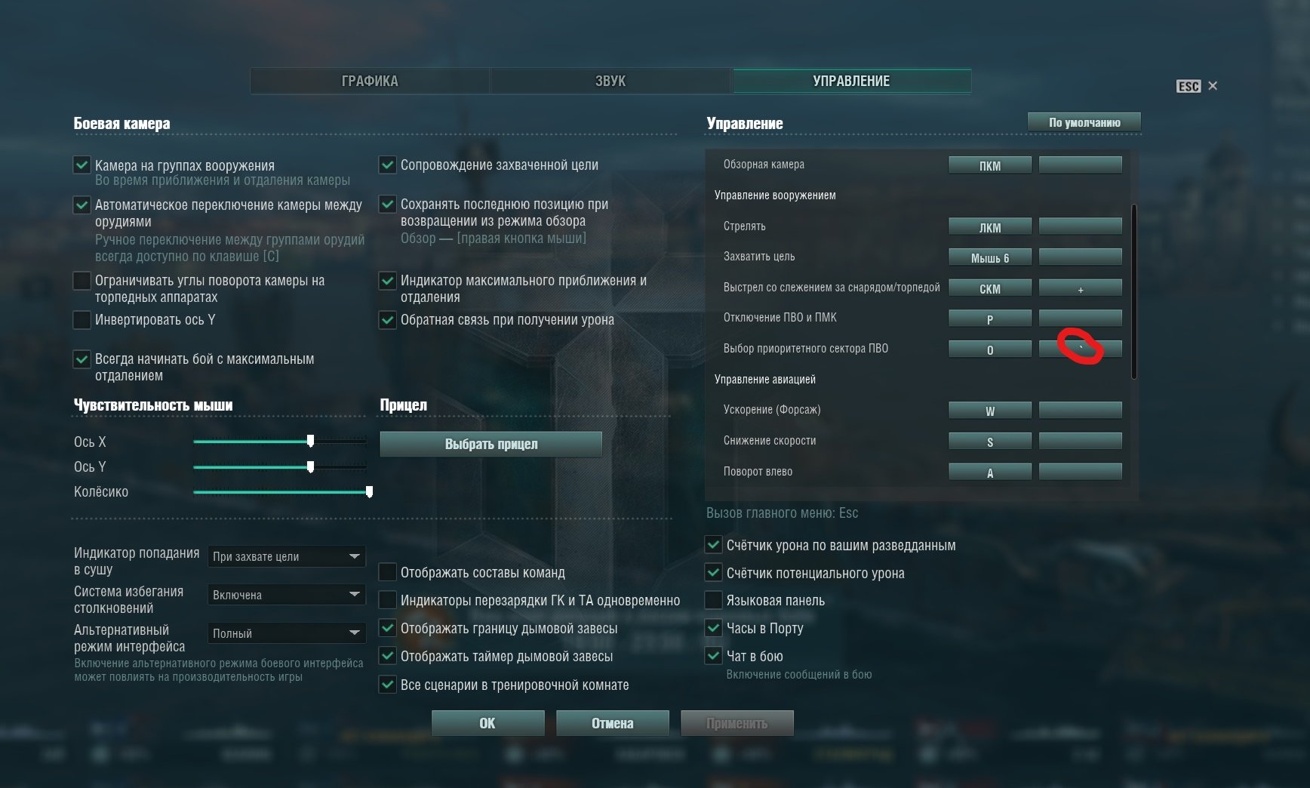This screenshot has height=788, width=1310.
Task: Open Система избегания столкновений dropdown
Action: click(287, 595)
